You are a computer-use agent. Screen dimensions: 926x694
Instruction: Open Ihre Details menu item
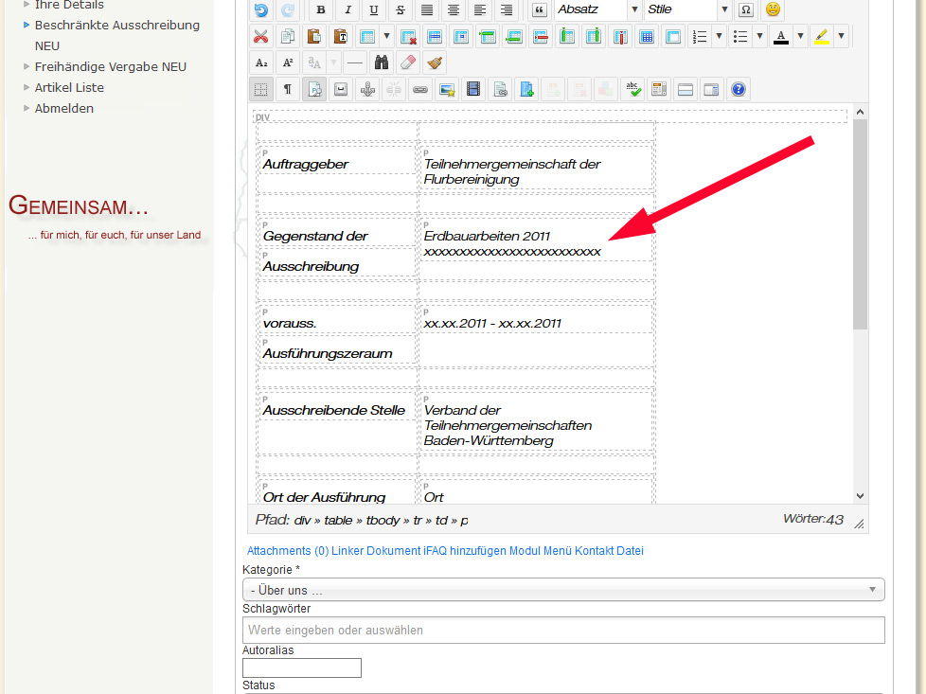(x=69, y=5)
